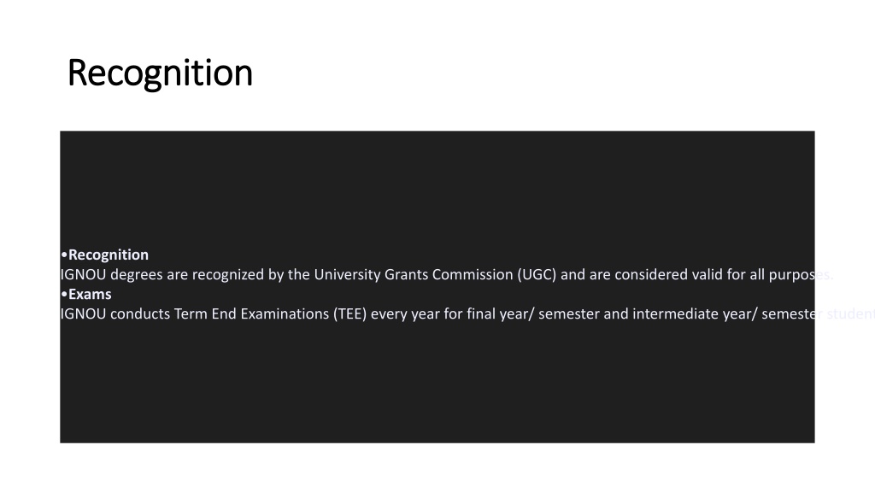Click the word "degrees" in the first sentence
Image resolution: width=875 pixels, height=492 pixels.
[137, 275]
